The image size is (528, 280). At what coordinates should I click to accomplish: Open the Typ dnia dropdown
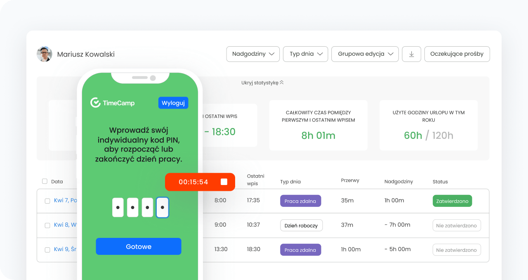[x=306, y=54]
